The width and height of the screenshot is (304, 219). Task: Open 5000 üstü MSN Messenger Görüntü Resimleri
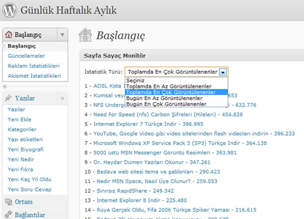click(x=165, y=153)
